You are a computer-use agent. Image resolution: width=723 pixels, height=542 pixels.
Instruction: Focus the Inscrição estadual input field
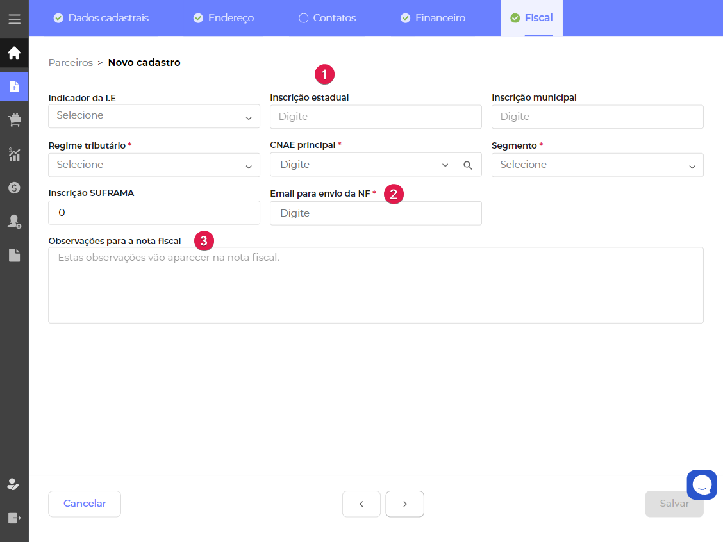coord(376,117)
